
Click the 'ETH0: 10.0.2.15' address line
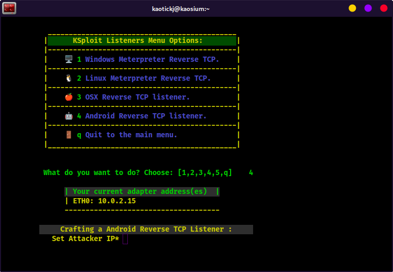coord(104,201)
